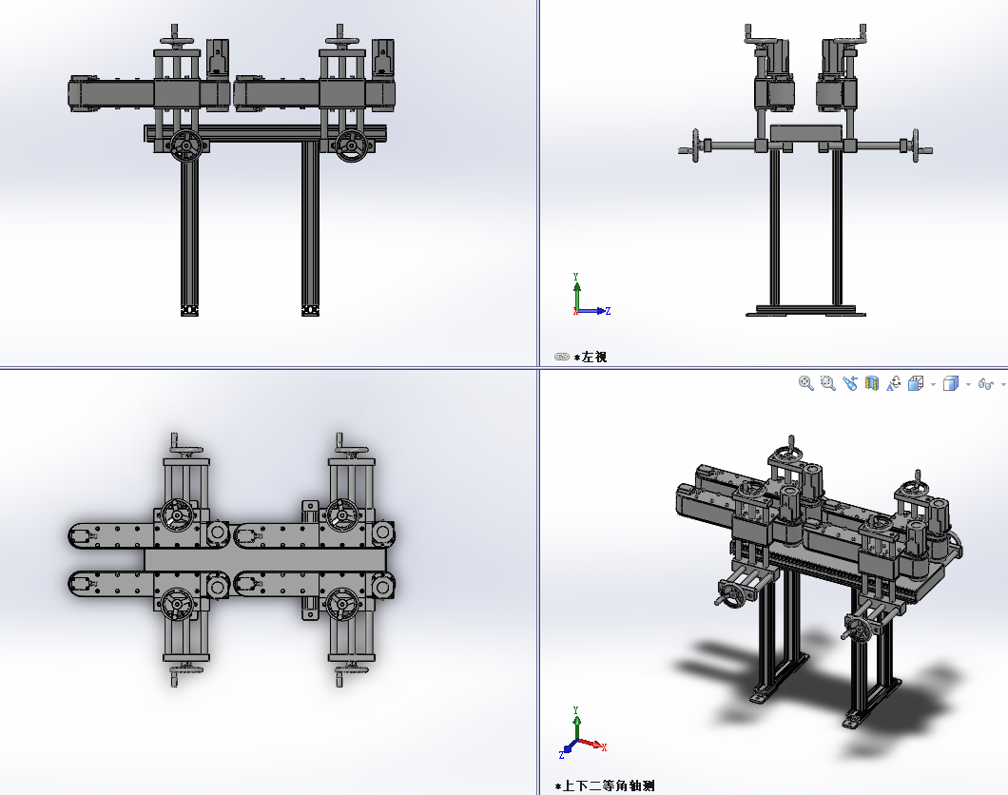Open Dynamic Annotation Views tool
The image size is (1008, 795).
pos(894,383)
